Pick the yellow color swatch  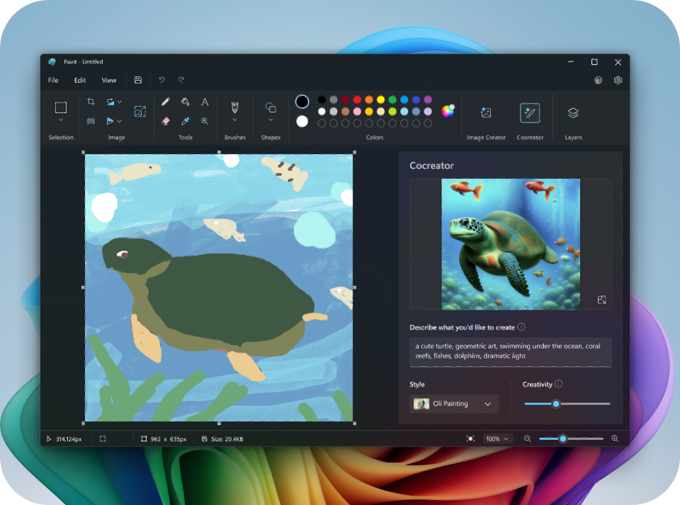(380, 100)
